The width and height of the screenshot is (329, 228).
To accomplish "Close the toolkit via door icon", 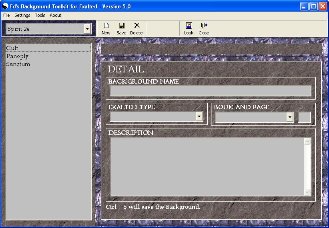I will [x=204, y=28].
